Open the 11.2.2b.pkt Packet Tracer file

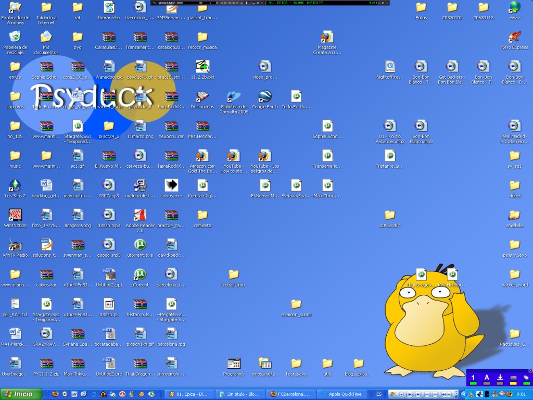coord(202,70)
